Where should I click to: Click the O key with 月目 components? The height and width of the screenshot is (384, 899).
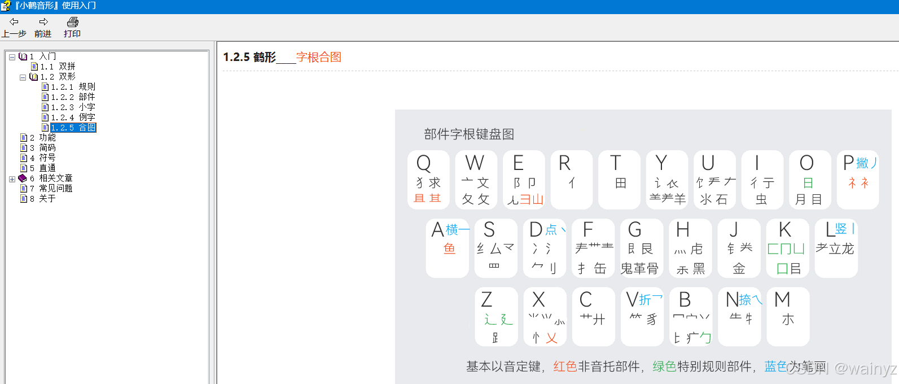point(810,180)
